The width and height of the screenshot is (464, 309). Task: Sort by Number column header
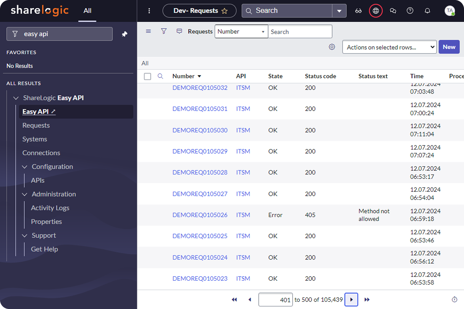click(x=183, y=76)
